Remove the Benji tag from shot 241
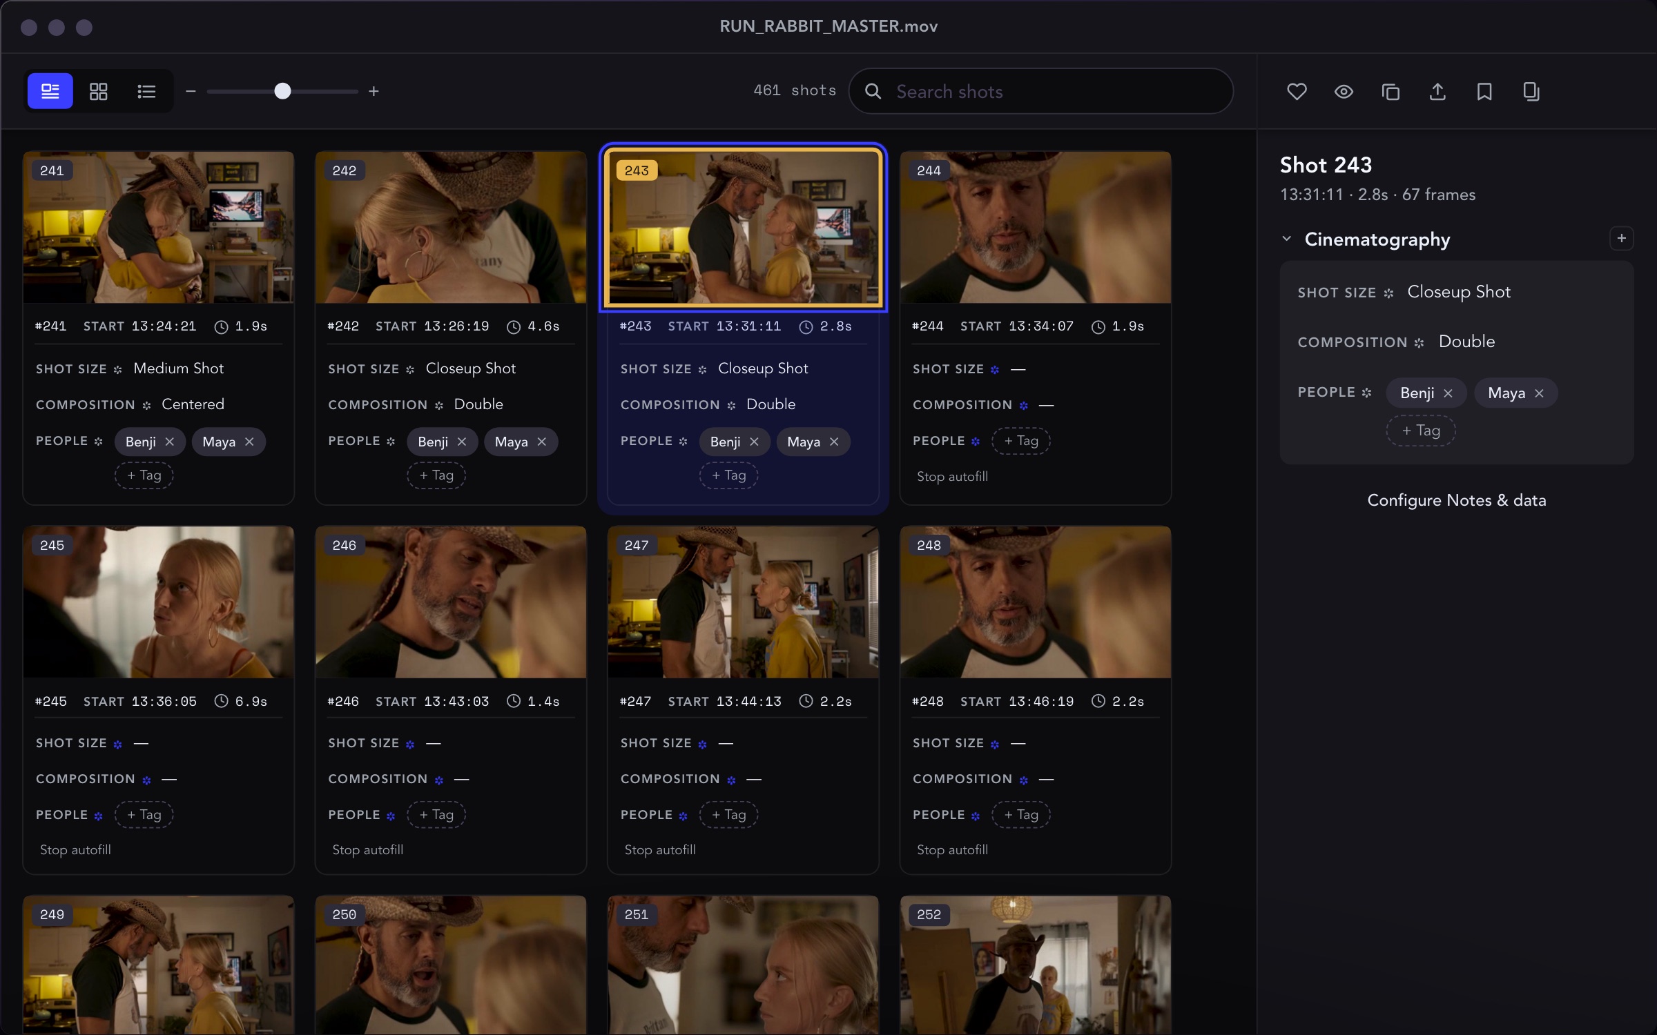The image size is (1657, 1035). tap(170, 442)
